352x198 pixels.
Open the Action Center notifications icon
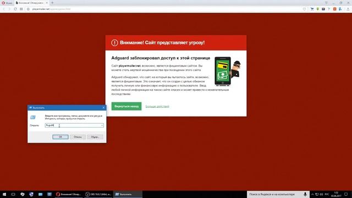point(346,194)
